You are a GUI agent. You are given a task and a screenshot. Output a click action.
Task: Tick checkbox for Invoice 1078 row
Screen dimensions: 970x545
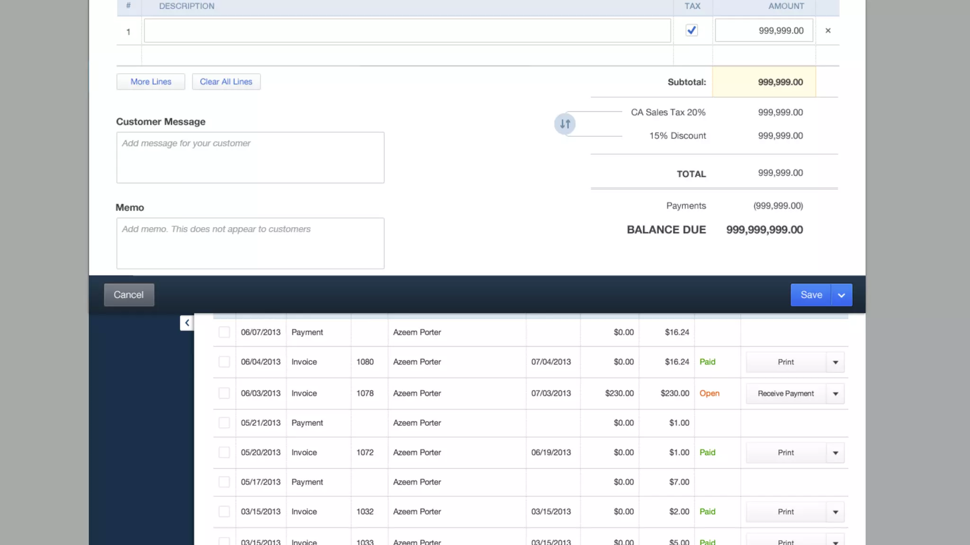coord(224,393)
